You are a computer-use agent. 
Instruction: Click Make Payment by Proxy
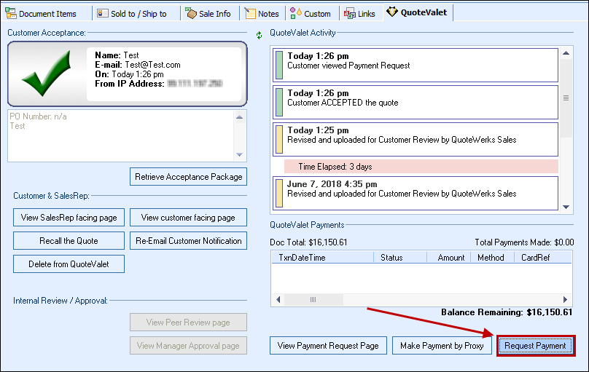click(x=442, y=346)
